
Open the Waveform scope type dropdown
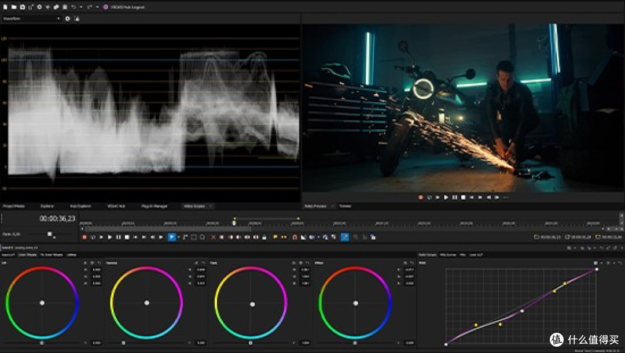click(31, 18)
